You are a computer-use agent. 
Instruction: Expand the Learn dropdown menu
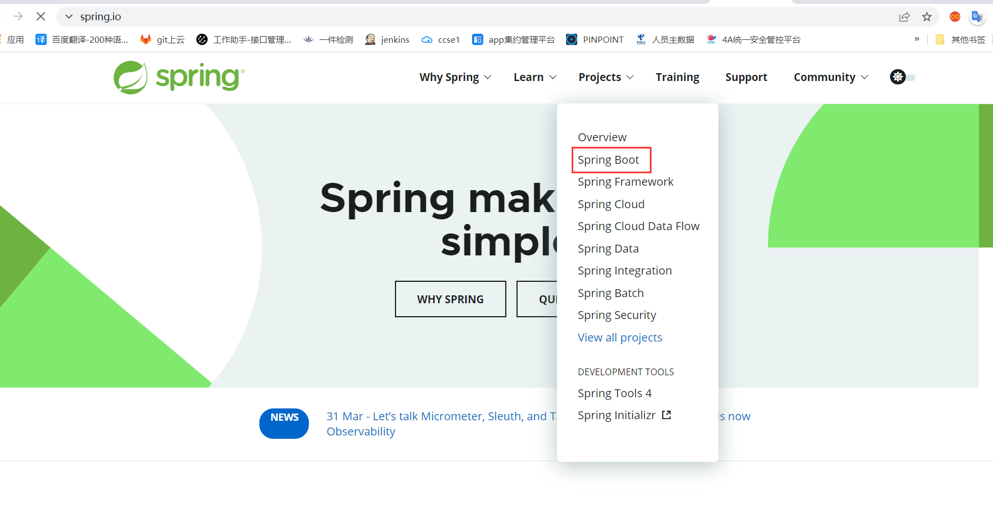tap(534, 77)
